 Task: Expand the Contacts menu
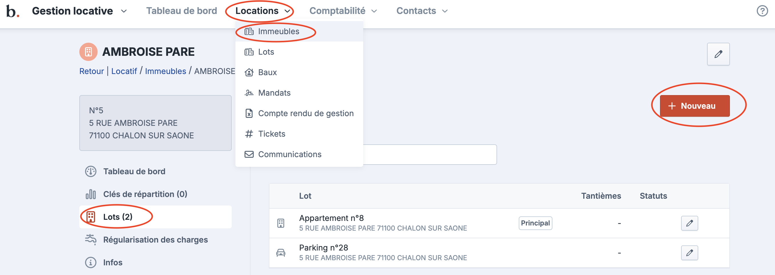tap(421, 11)
